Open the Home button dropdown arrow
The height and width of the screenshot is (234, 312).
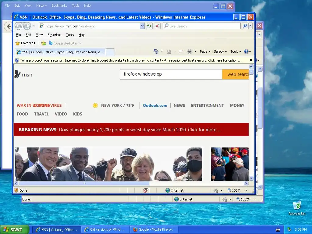tap(162, 51)
